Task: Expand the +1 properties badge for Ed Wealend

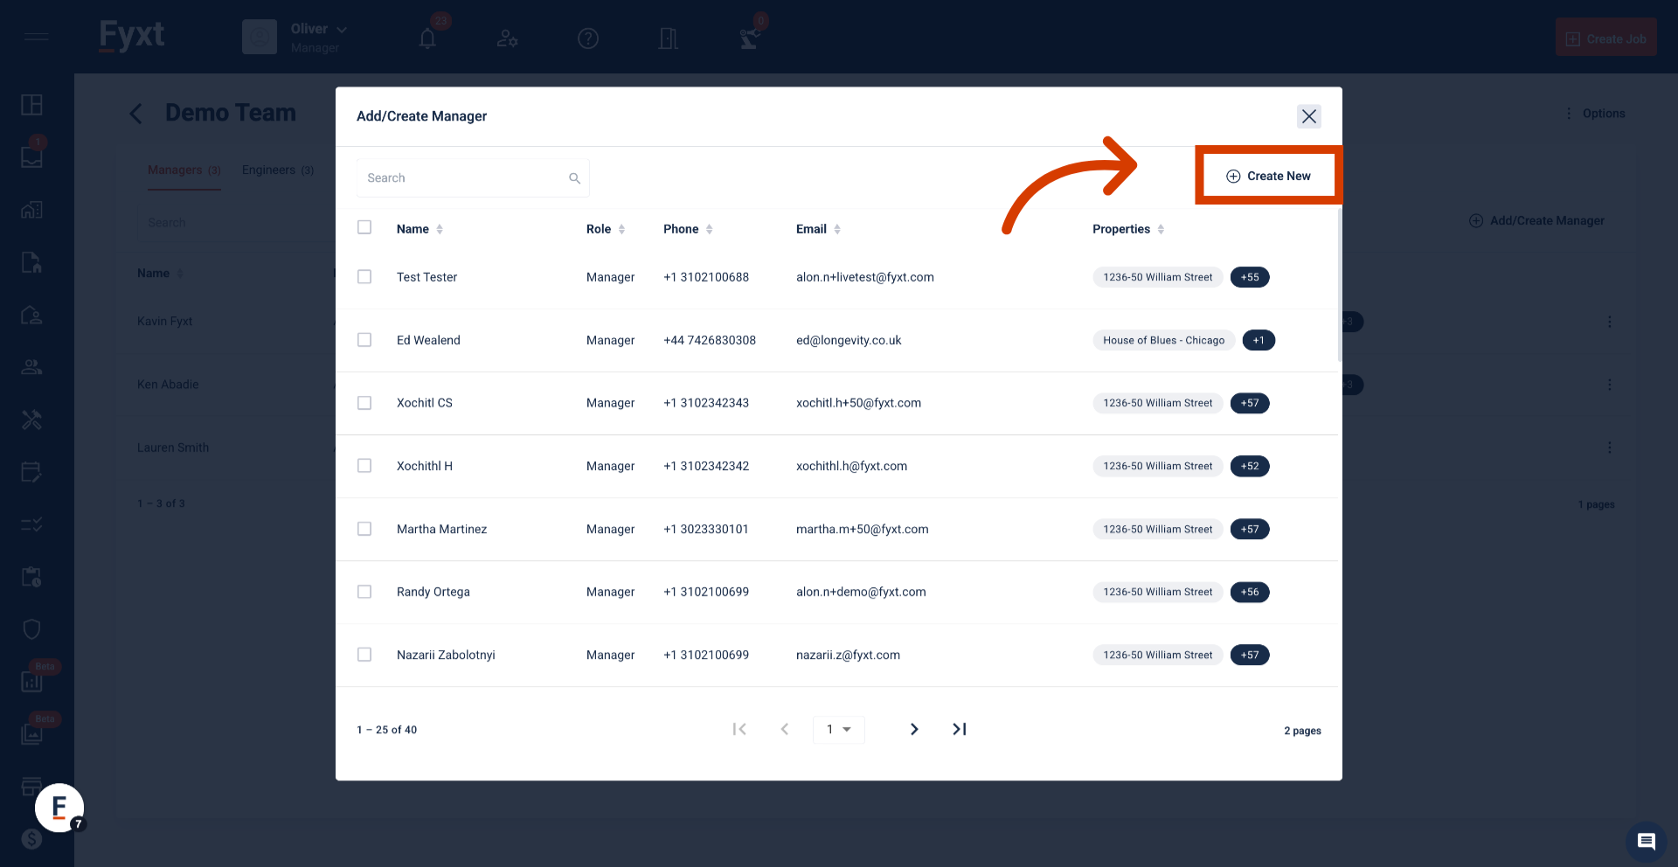Action: 1258,340
